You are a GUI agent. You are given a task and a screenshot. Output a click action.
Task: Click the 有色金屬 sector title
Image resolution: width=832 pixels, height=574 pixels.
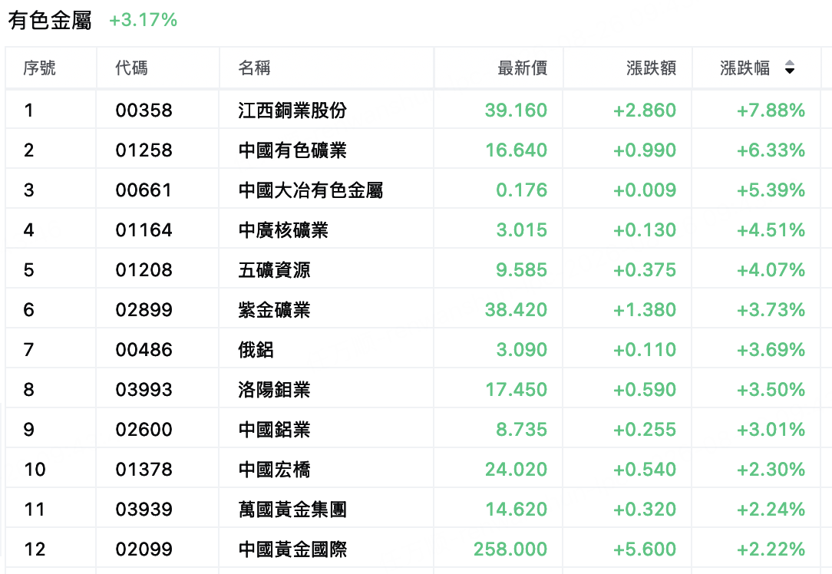click(50, 21)
